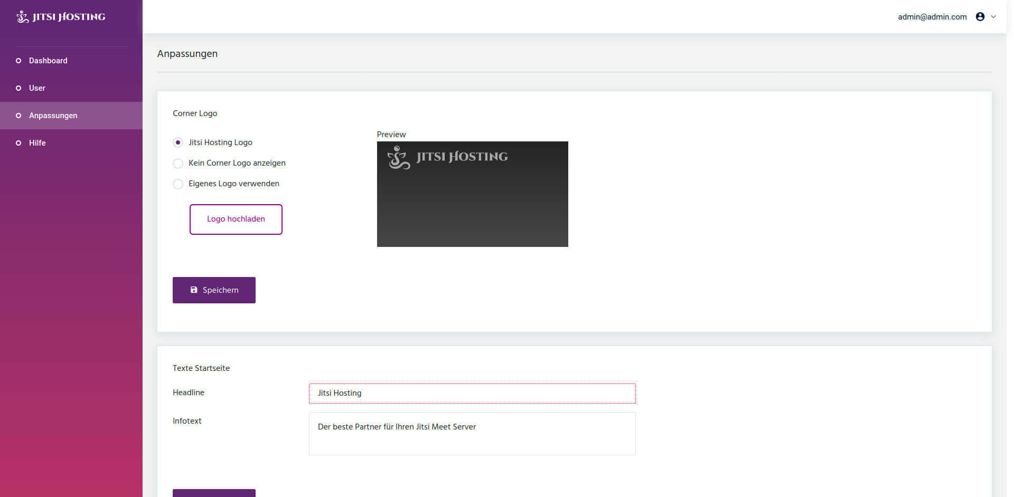Click the Speichern button in Corner Logo
Screen dimensions: 1014x497
pyautogui.click(x=214, y=290)
